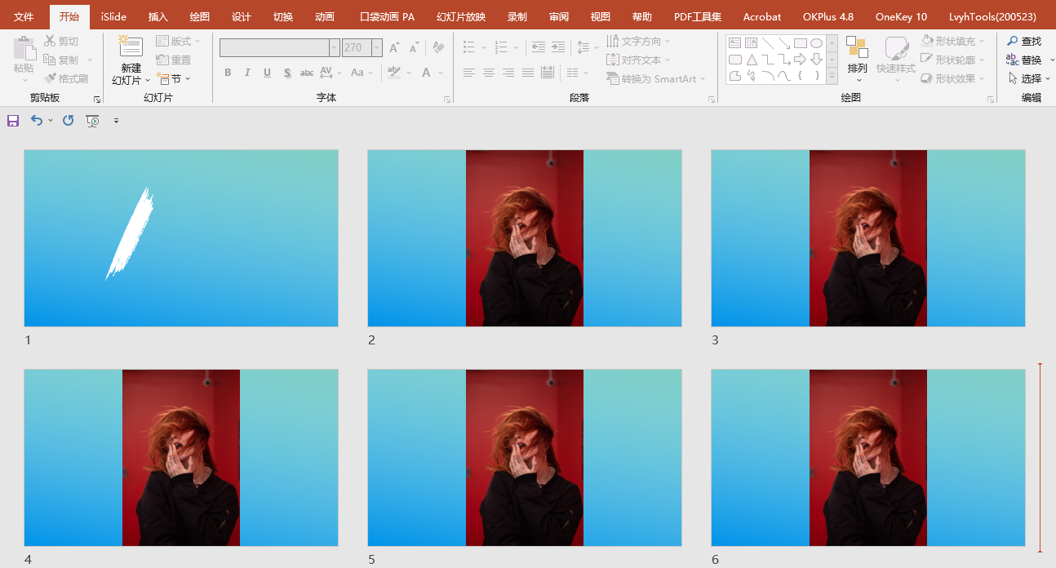The image size is (1056, 568).
Task: Open the Section (节) dropdown
Action: point(173,78)
